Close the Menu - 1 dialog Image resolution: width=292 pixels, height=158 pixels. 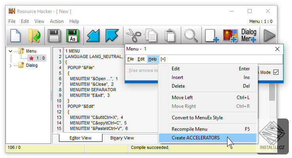tap(277, 49)
